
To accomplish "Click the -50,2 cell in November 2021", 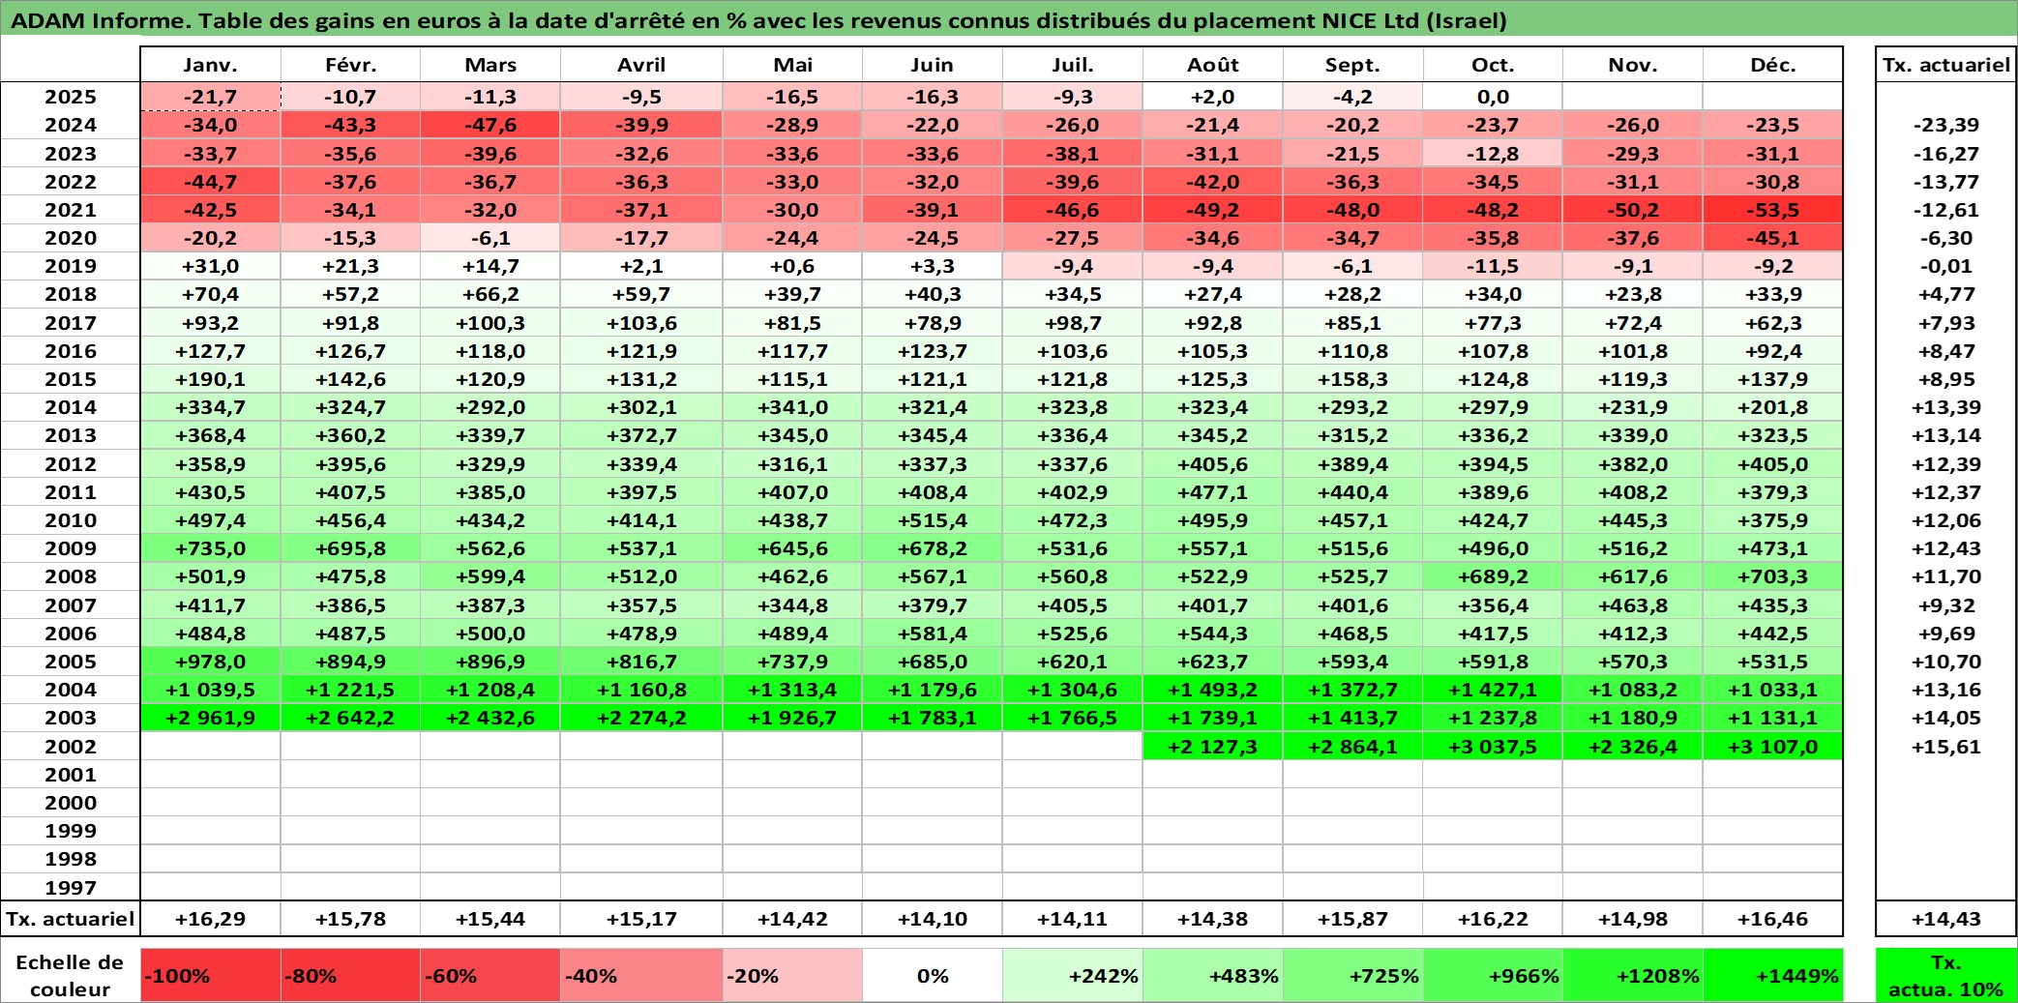I will (1633, 210).
